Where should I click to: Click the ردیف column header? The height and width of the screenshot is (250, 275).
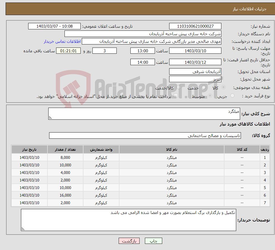coord(265,150)
